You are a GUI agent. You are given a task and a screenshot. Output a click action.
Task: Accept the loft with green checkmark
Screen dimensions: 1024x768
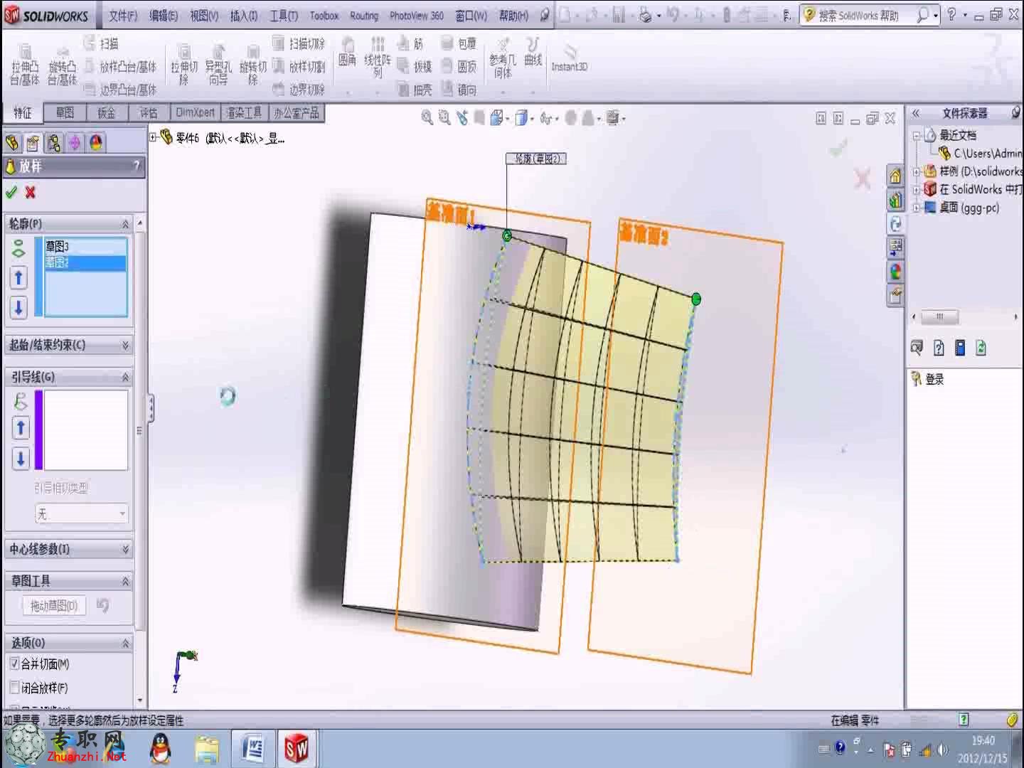tap(11, 192)
